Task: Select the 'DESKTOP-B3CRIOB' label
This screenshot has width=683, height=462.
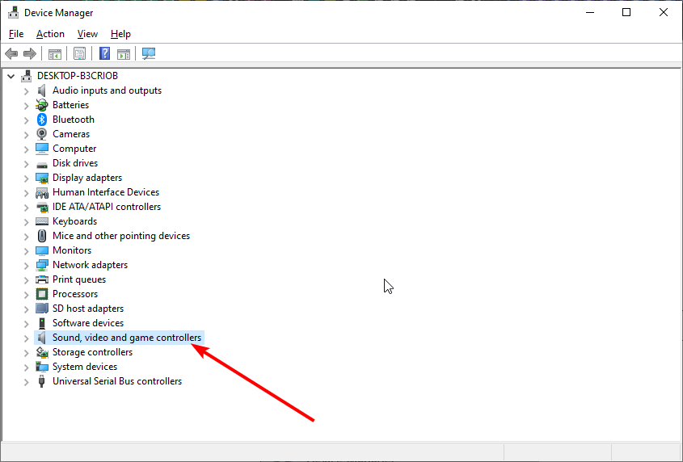Action: click(x=78, y=76)
